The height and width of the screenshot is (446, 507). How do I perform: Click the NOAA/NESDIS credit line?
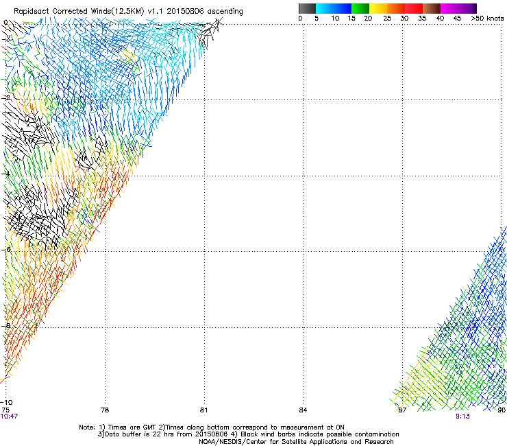click(296, 442)
